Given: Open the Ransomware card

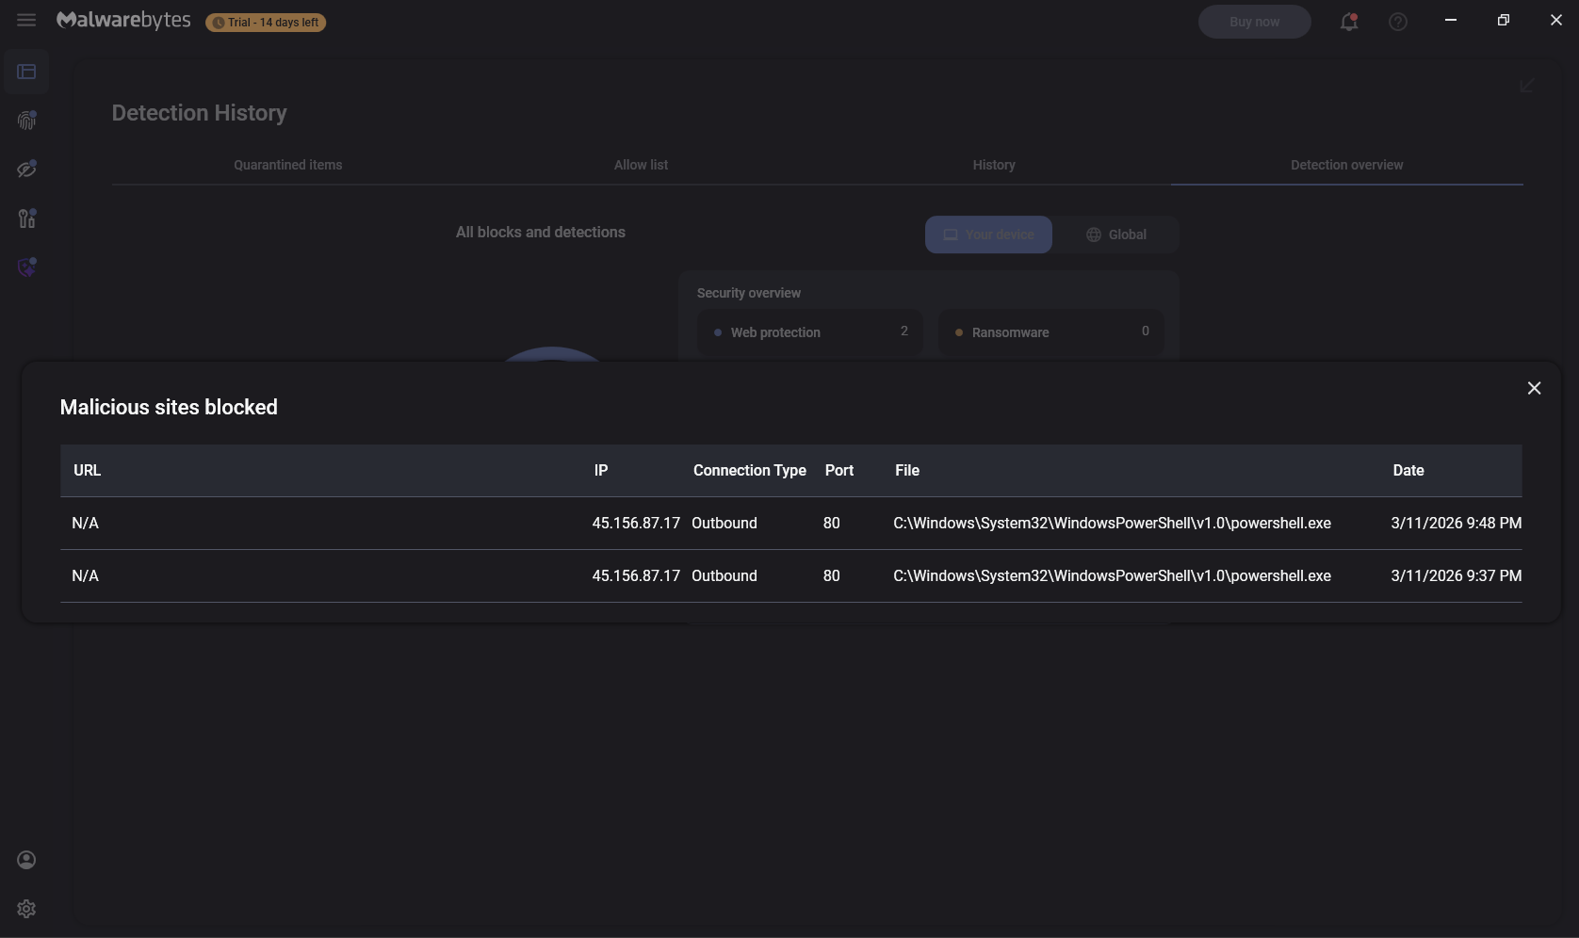Looking at the screenshot, I should click(x=1050, y=332).
